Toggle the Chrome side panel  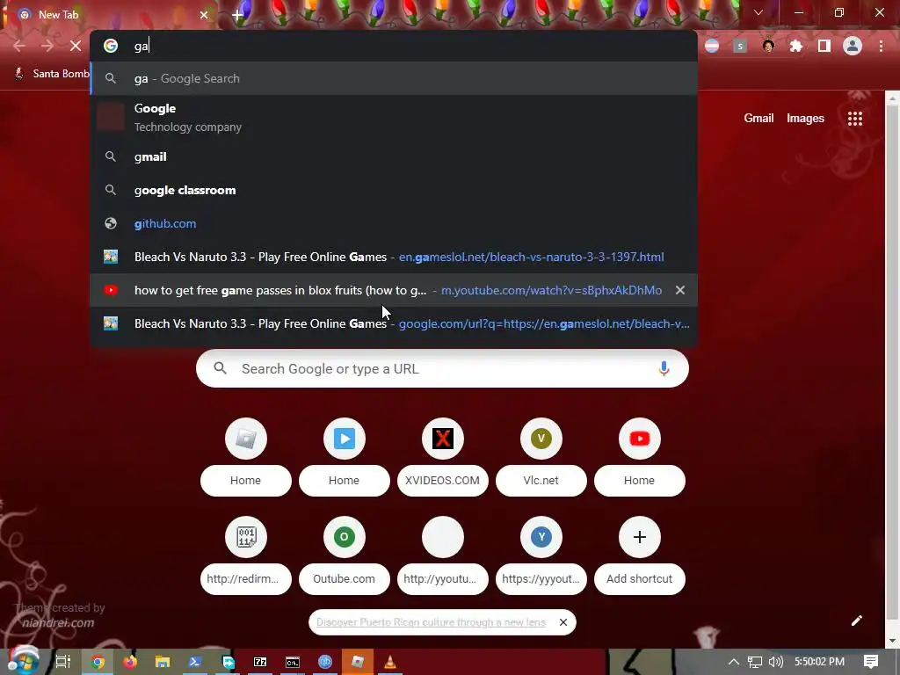[x=824, y=46]
